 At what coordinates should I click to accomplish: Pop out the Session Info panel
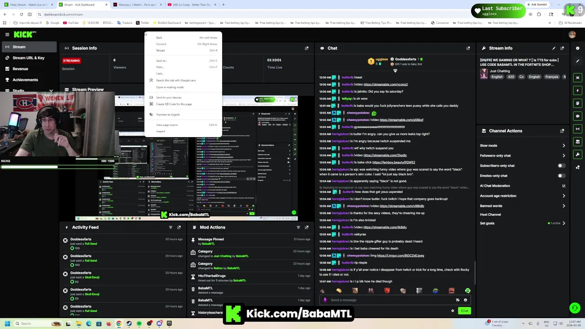coord(307,48)
